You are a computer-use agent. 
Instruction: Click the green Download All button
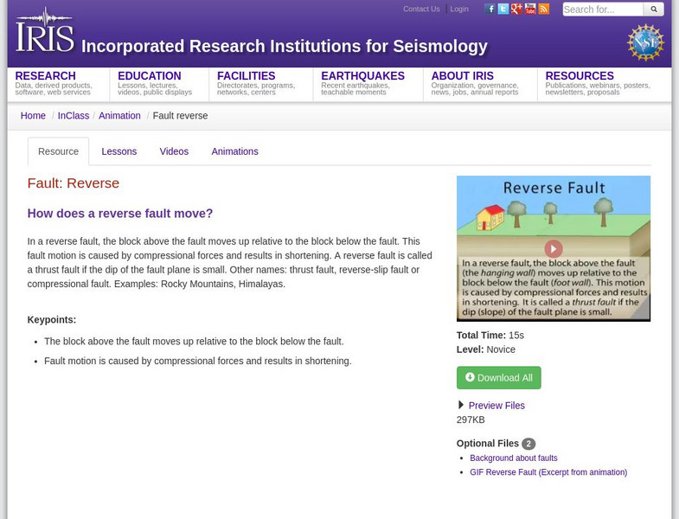498,378
